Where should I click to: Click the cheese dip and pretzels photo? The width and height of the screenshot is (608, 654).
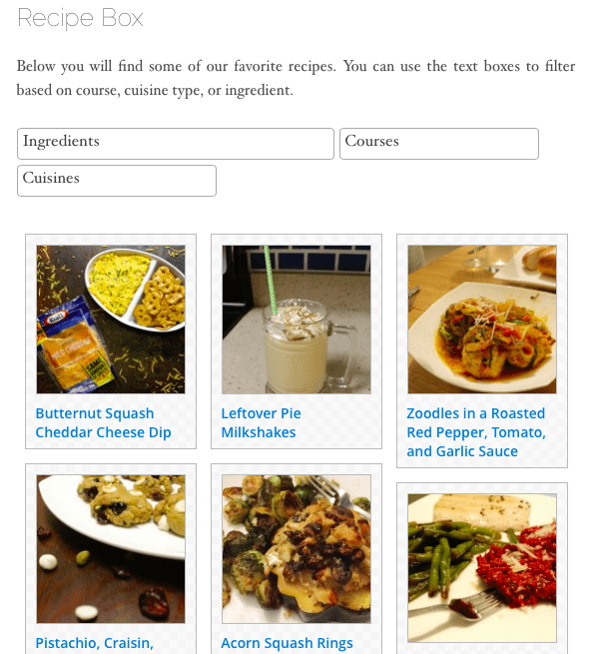click(111, 320)
